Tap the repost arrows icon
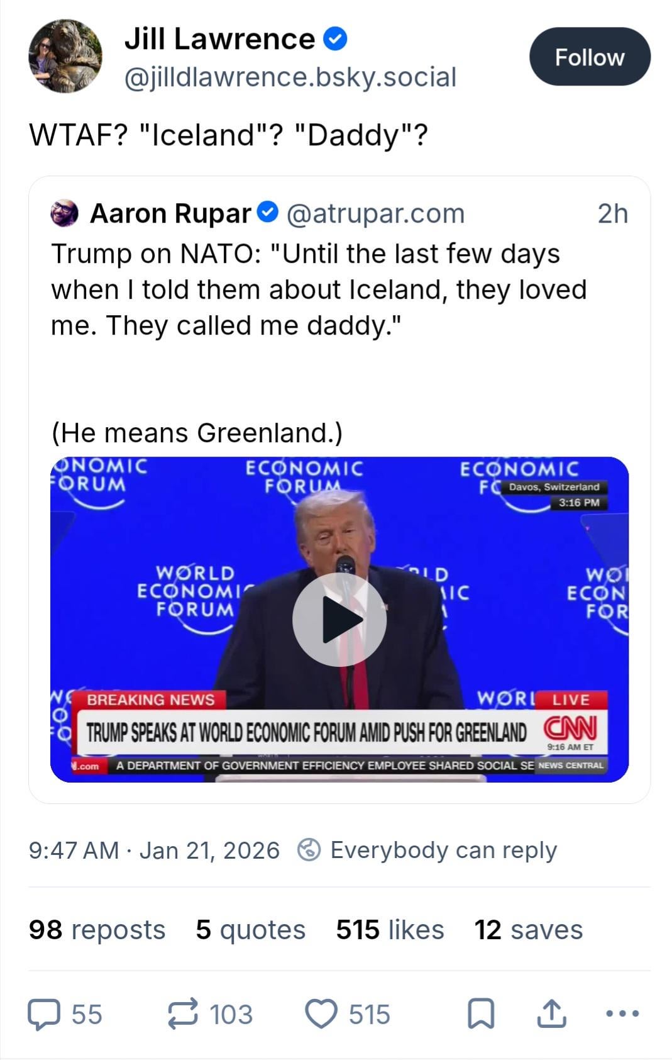This screenshot has width=672, height=1060. point(183,1014)
